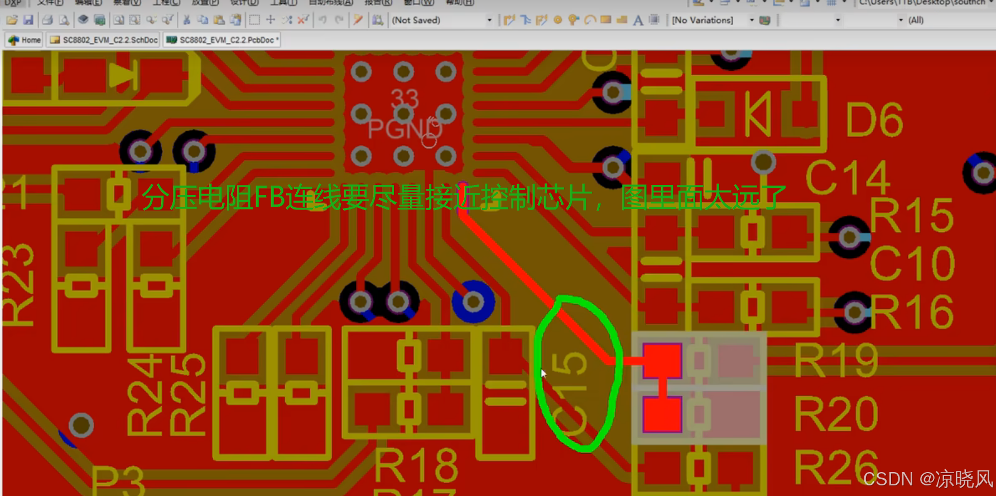
Task: Expand the dropdown next to (All)
Action: click(901, 20)
